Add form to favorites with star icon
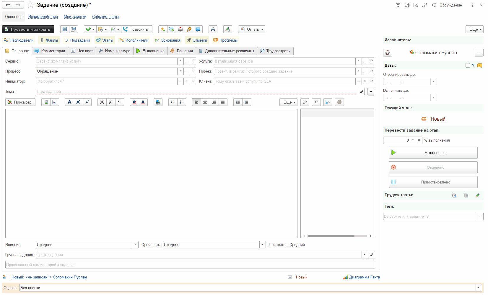This screenshot has height=295, width=488. (30, 5)
